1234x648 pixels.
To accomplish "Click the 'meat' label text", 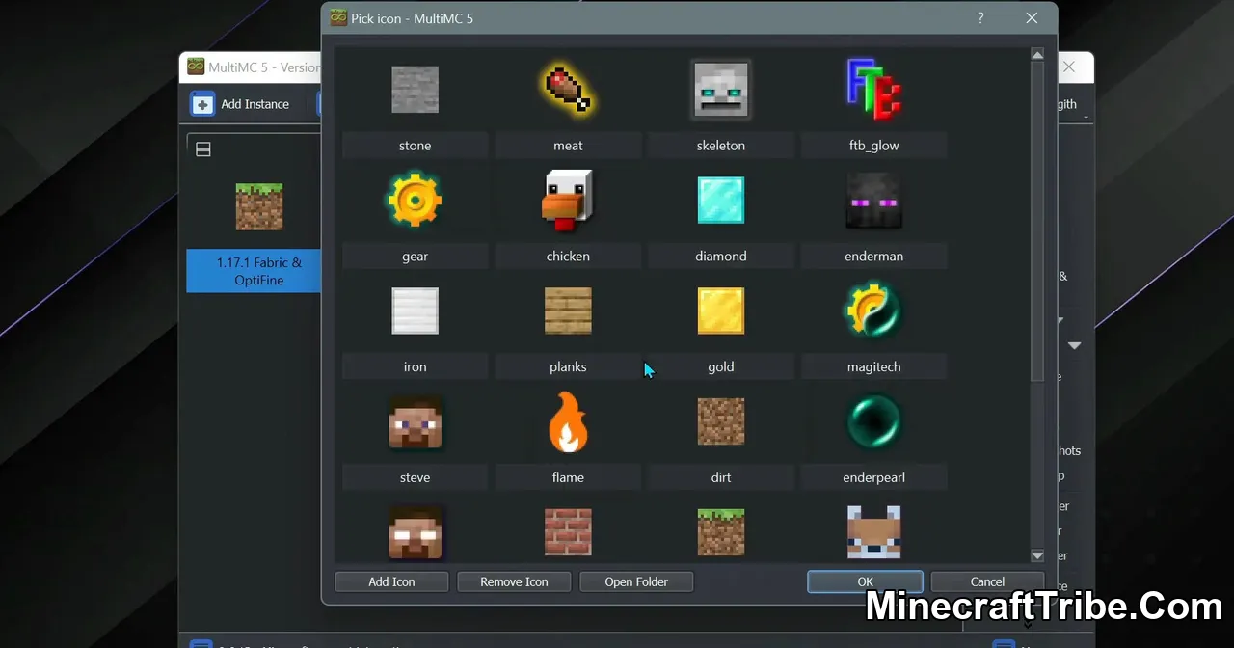I will coord(568,146).
